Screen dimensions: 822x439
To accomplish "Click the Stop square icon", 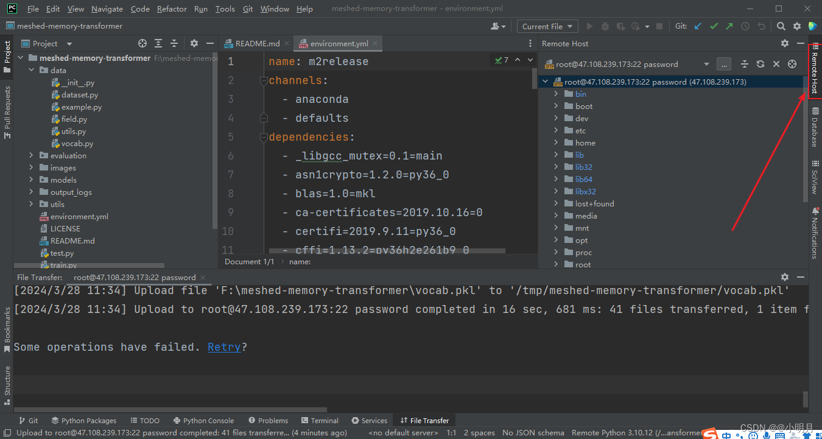I will point(660,26).
